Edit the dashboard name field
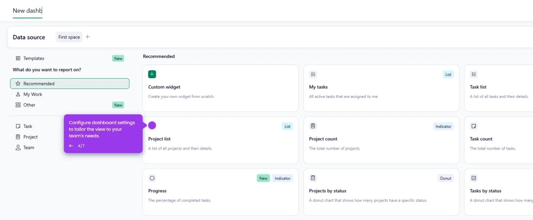 pyautogui.click(x=27, y=11)
